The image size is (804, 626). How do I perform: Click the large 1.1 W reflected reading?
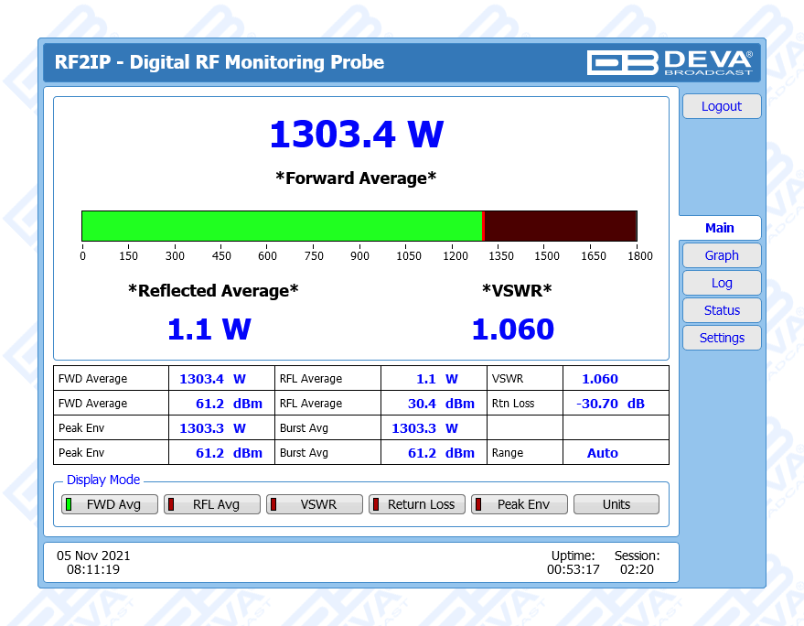[209, 329]
